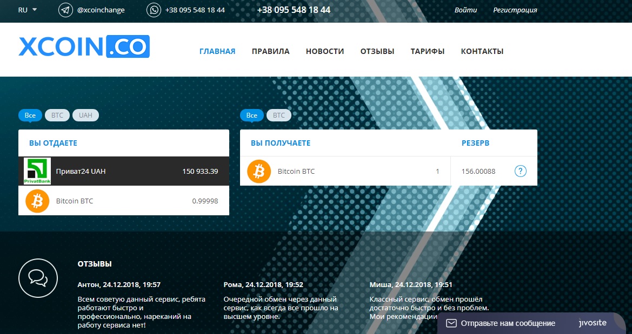632x334 pixels.
Task: Select the BTC filter above ВЫ ОТДАЕТЕ
Action: [57, 115]
